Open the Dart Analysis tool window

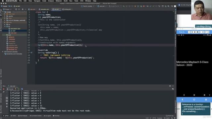coord(23,116)
